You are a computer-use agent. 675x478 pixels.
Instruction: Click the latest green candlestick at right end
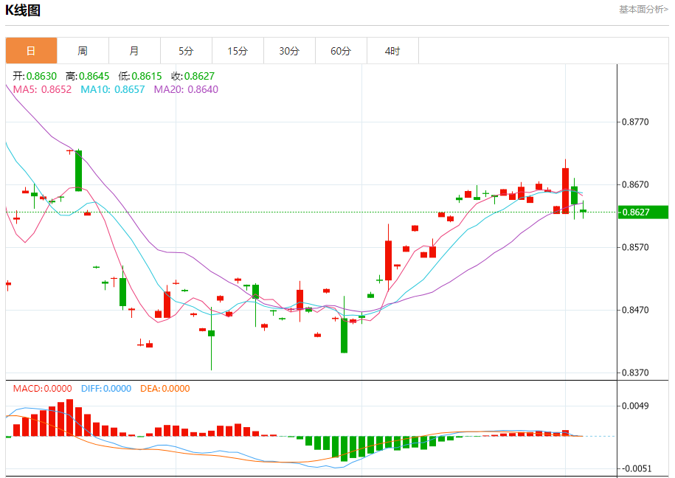point(583,210)
